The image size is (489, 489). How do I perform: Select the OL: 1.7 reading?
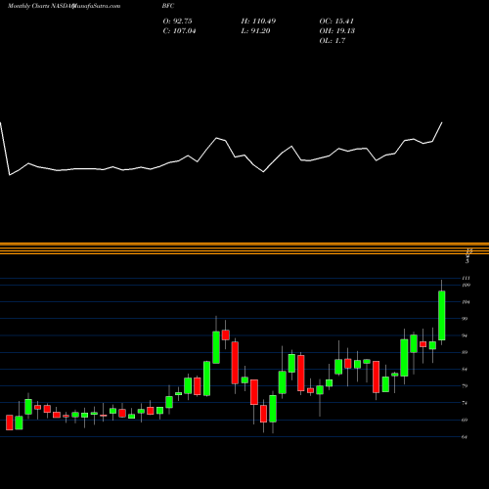tap(333, 41)
